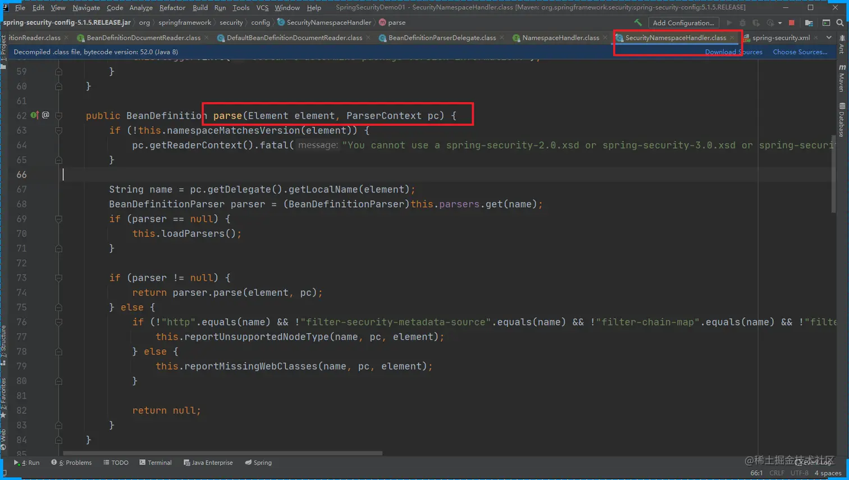Viewport: 849px width, 480px height.
Task: Collapse the if block fold at line 63
Action: point(58,130)
